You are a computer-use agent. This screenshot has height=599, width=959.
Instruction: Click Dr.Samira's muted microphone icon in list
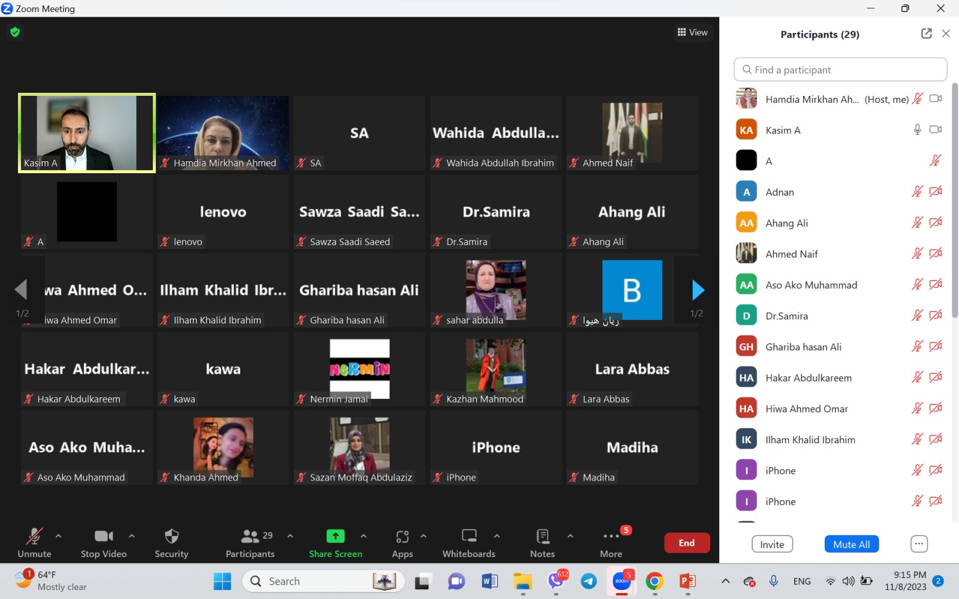pos(917,315)
